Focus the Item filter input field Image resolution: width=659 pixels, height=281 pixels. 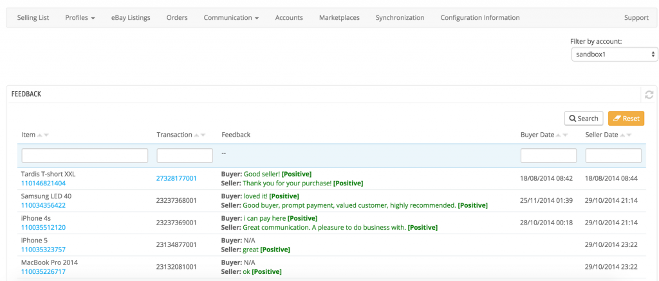85,156
